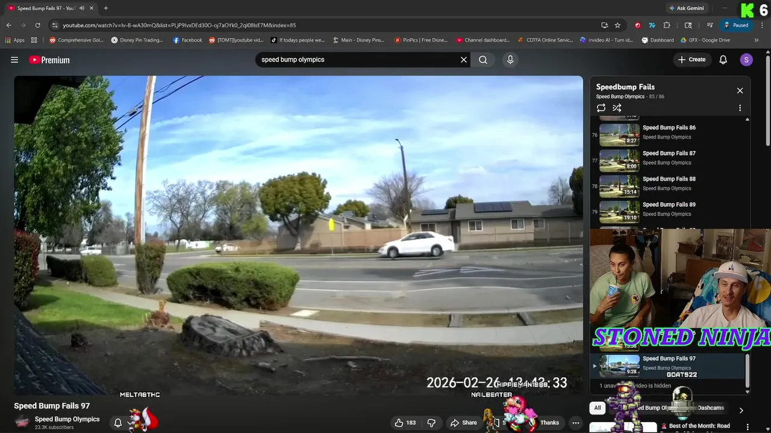
Task: Run search with the magnifier button
Action: click(x=483, y=60)
